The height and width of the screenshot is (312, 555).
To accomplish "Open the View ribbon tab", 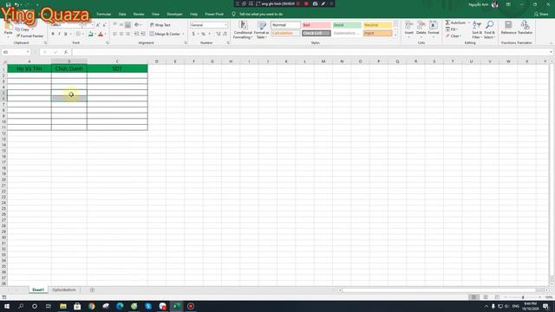I will 155,14.
